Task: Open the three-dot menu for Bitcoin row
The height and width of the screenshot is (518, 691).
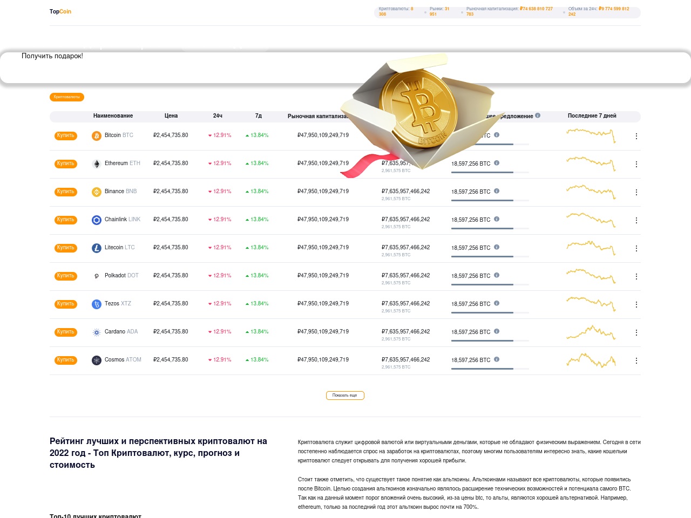Action: tap(636, 136)
